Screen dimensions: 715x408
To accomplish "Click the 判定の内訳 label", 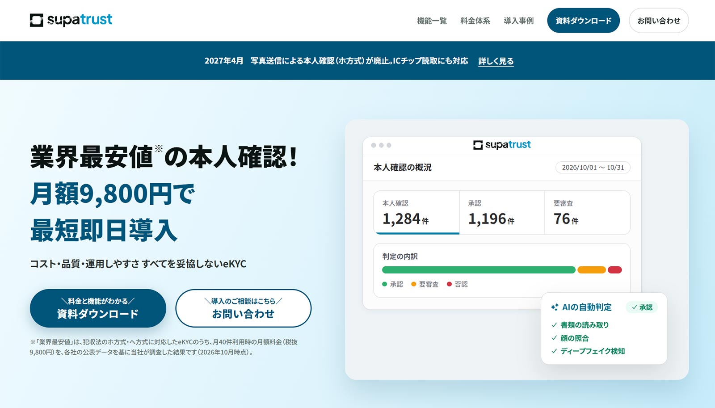I will (400, 257).
